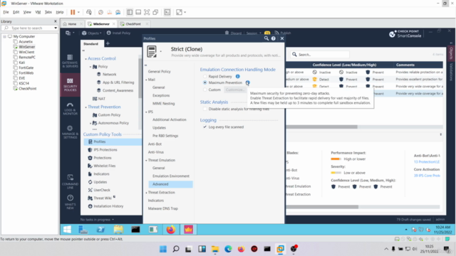Click profiles Search input field
Screen dimensions: 456x256
tap(320, 55)
